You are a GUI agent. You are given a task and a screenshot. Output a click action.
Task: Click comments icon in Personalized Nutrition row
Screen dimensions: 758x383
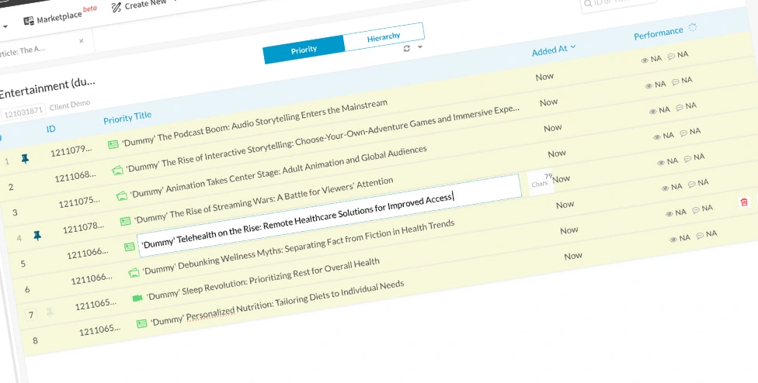point(700,236)
